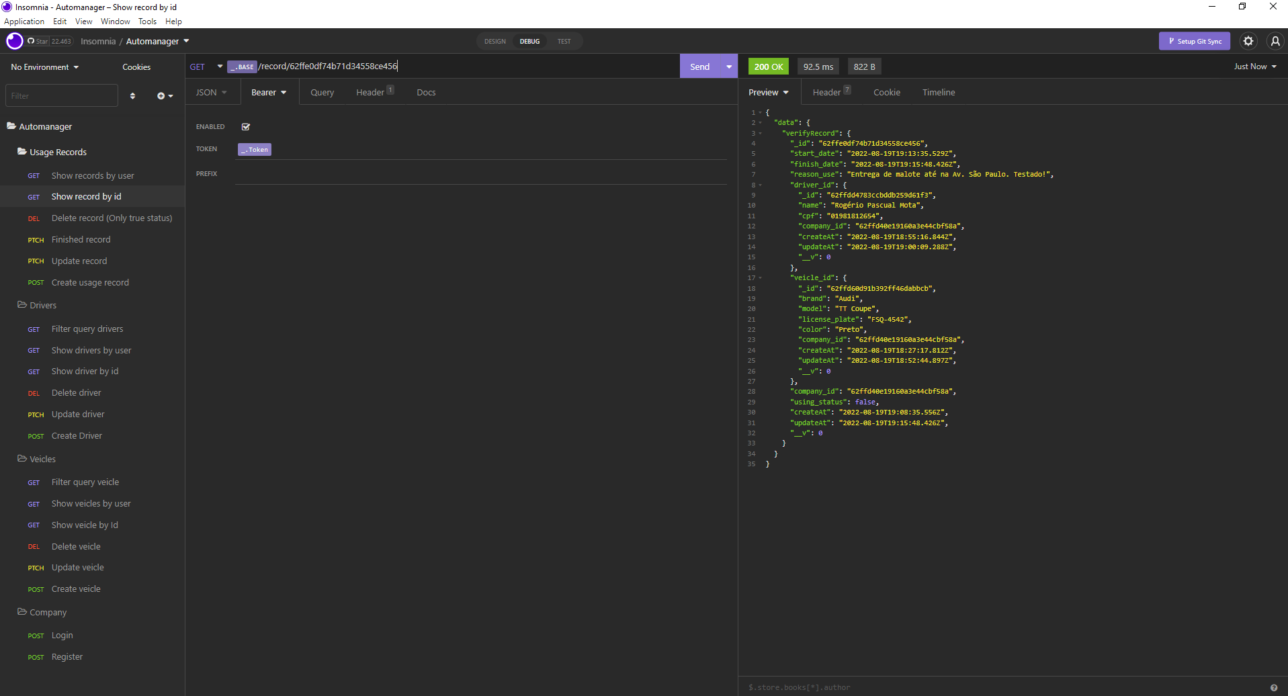Toggle the ENABLED auth checkbox
Screen dimensions: 1288x696
click(245, 126)
